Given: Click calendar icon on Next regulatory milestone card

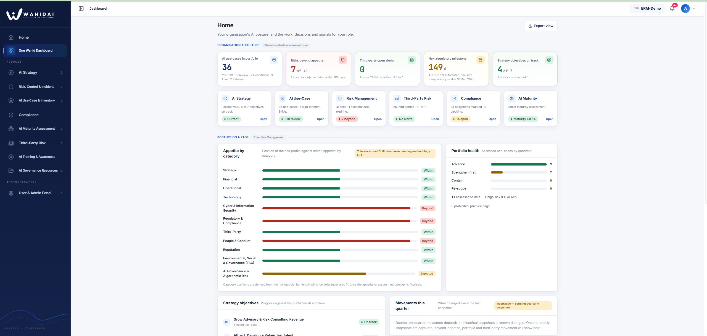Looking at the screenshot, I should click(481, 60).
